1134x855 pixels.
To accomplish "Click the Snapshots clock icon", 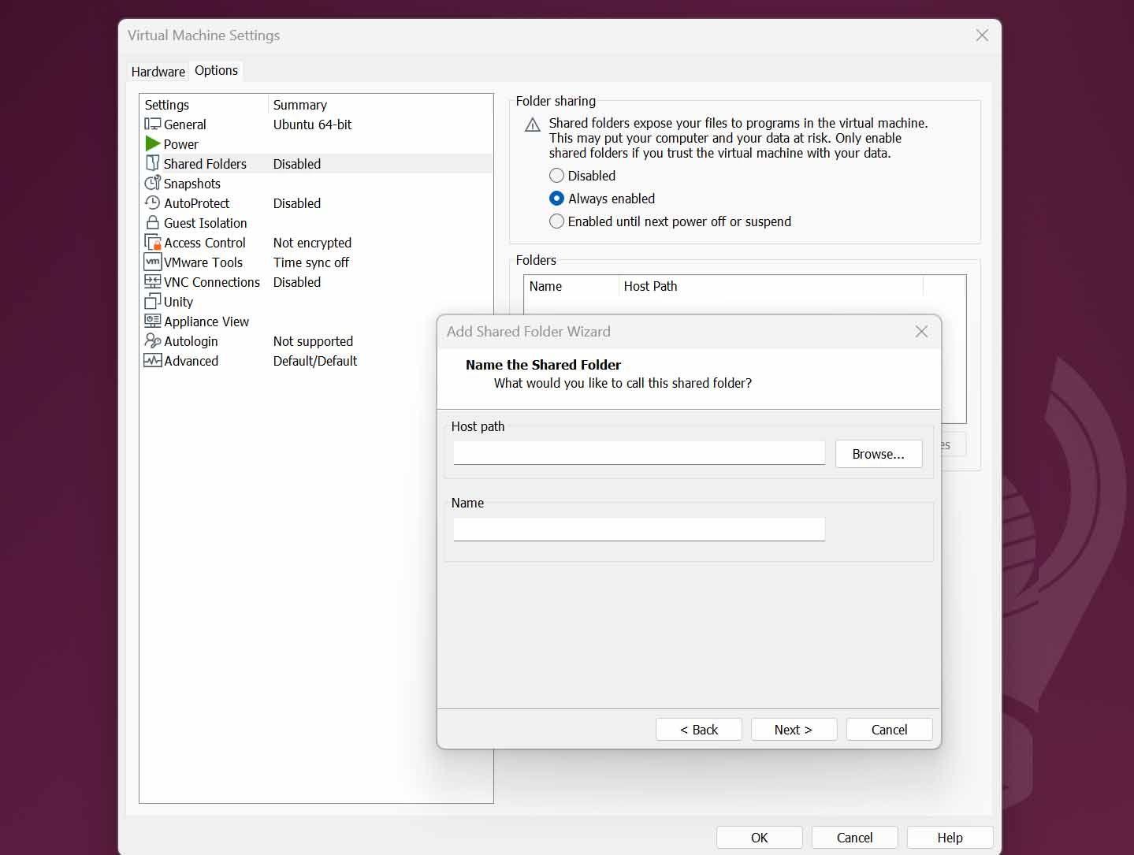I will tap(153, 183).
